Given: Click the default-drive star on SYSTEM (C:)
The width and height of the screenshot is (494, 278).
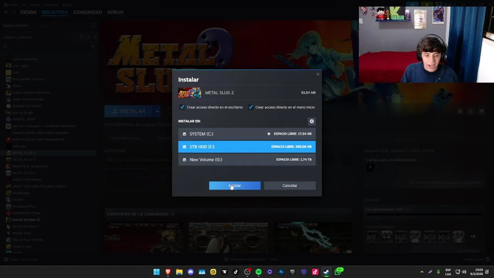Looking at the screenshot, I should click(x=269, y=134).
